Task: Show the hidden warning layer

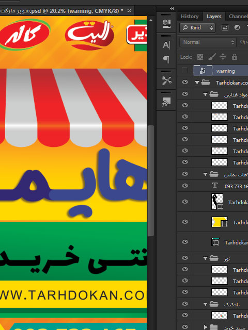Action: (185, 70)
